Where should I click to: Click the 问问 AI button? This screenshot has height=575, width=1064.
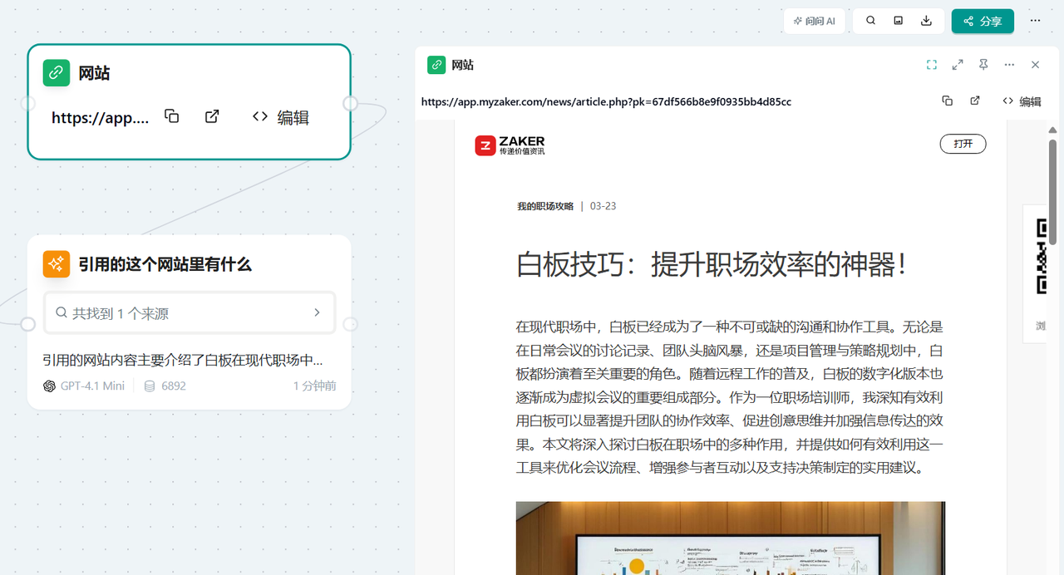(814, 21)
